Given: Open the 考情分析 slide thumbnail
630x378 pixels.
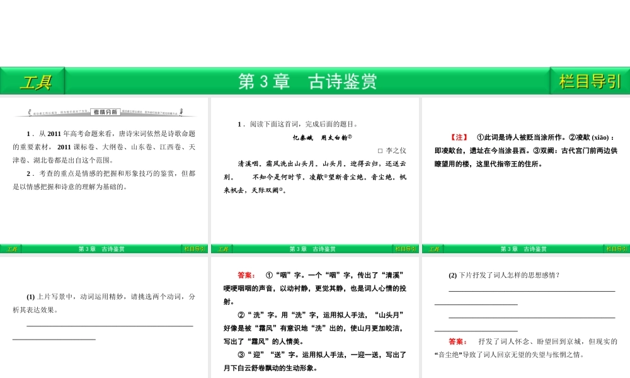Looking at the screenshot, I should pyautogui.click(x=104, y=175).
